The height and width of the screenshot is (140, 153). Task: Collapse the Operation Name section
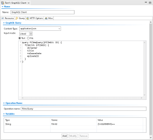[4, 103]
